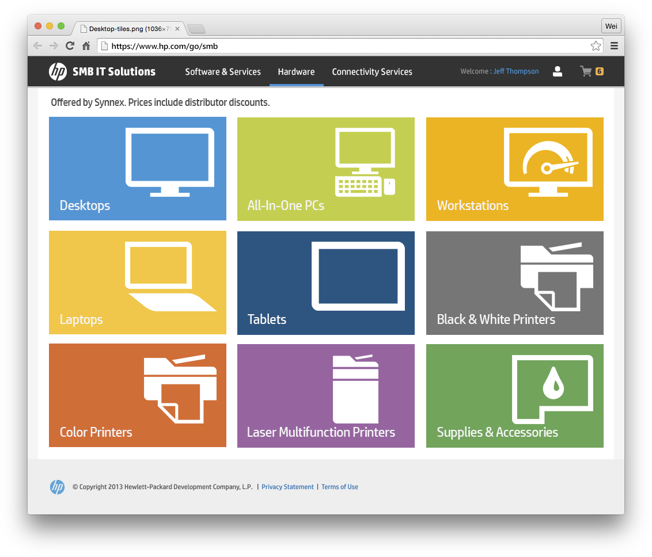Click the page document icon in the address bar
The width and height of the screenshot is (652, 557).
[104, 46]
